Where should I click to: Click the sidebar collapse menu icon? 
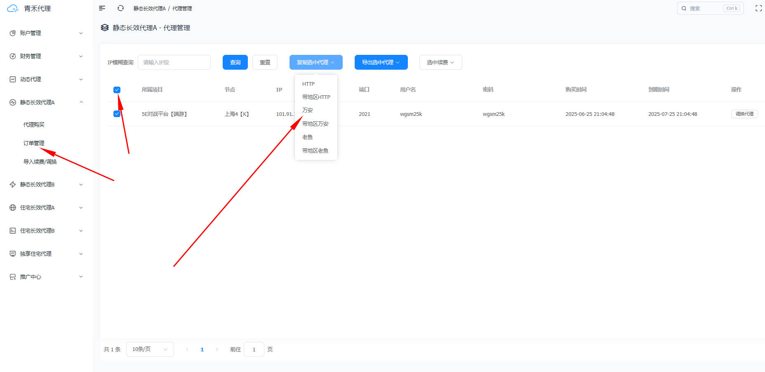pos(102,8)
